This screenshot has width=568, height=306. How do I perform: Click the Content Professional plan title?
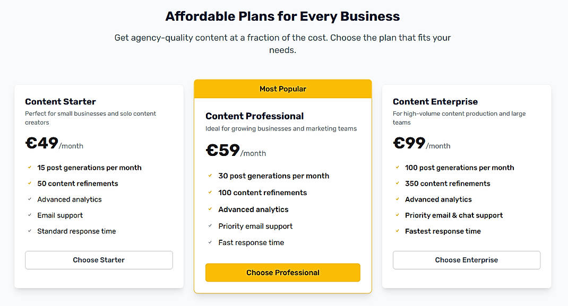click(x=254, y=116)
